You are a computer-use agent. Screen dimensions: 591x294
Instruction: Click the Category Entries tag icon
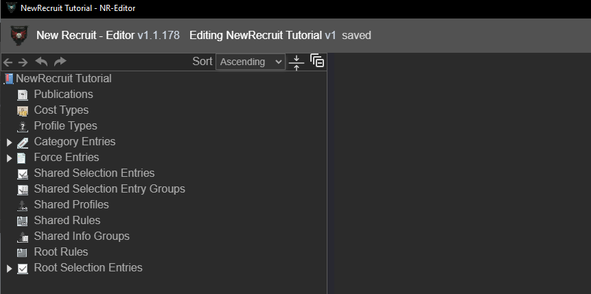[x=23, y=143]
